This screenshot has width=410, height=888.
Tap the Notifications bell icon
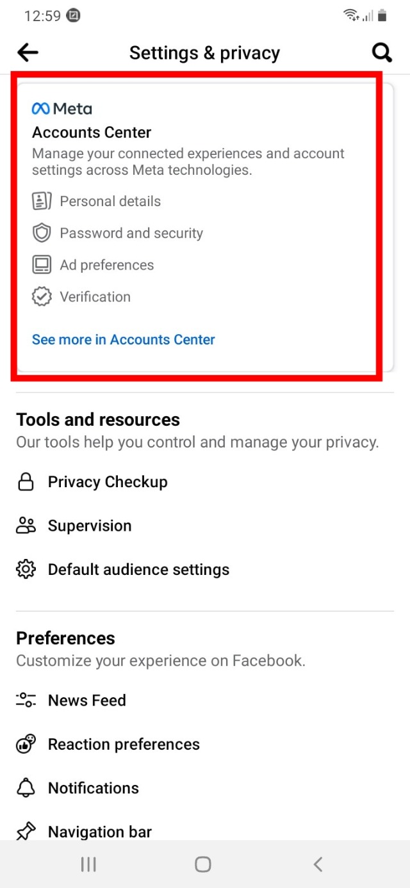point(26,788)
